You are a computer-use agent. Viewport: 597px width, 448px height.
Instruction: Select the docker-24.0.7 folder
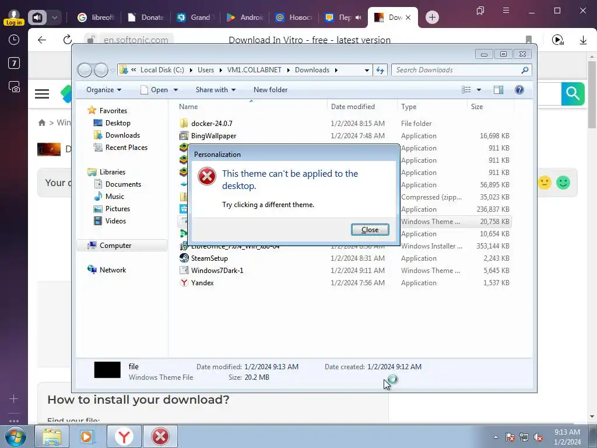[x=212, y=124]
